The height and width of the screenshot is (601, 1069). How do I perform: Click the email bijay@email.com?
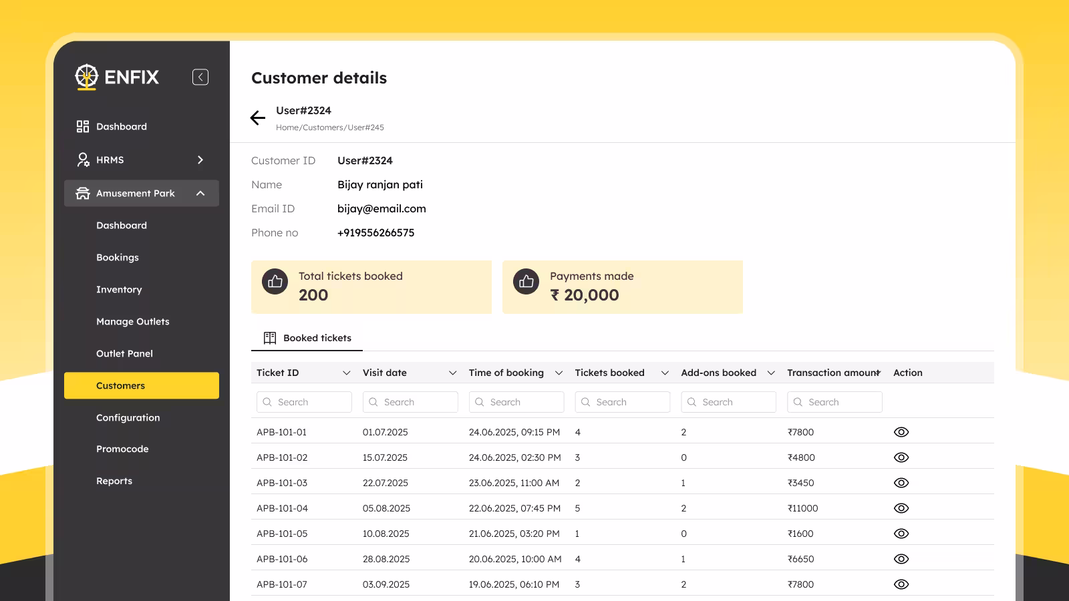click(381, 208)
